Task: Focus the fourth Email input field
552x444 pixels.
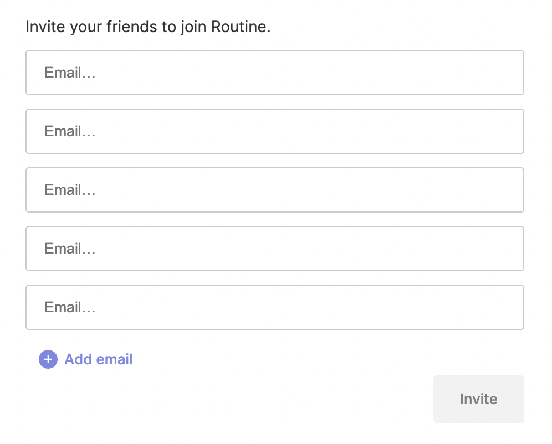Action: click(274, 249)
